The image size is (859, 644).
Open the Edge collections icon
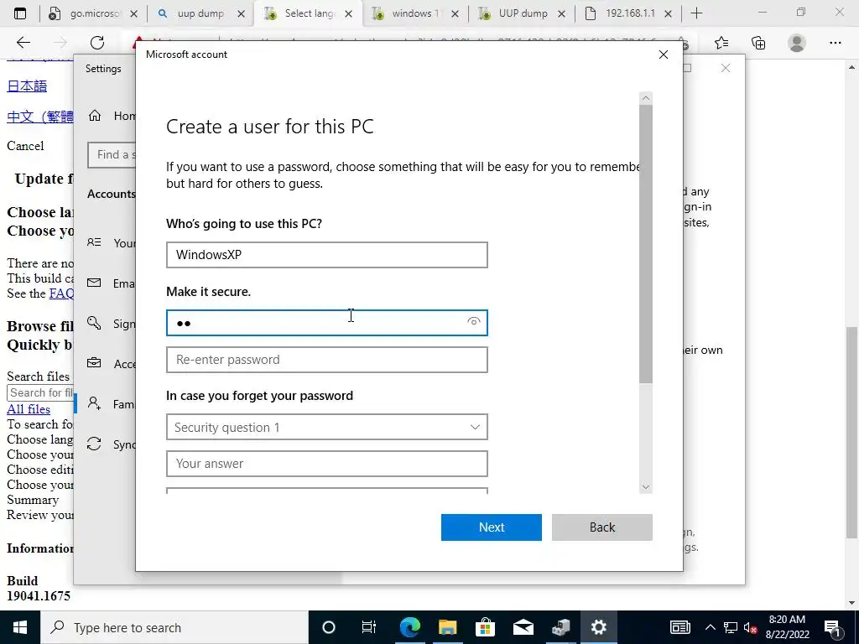tap(758, 43)
